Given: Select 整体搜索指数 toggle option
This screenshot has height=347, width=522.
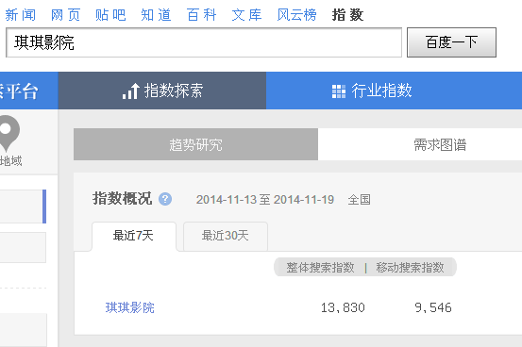Looking at the screenshot, I should pos(320,267).
